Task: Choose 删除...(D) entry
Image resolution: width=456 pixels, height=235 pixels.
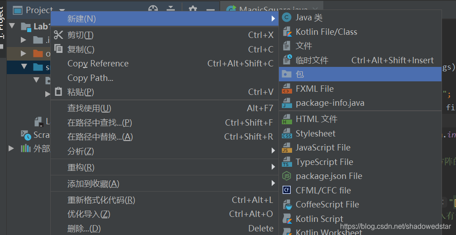Action: pyautogui.click(x=164, y=228)
